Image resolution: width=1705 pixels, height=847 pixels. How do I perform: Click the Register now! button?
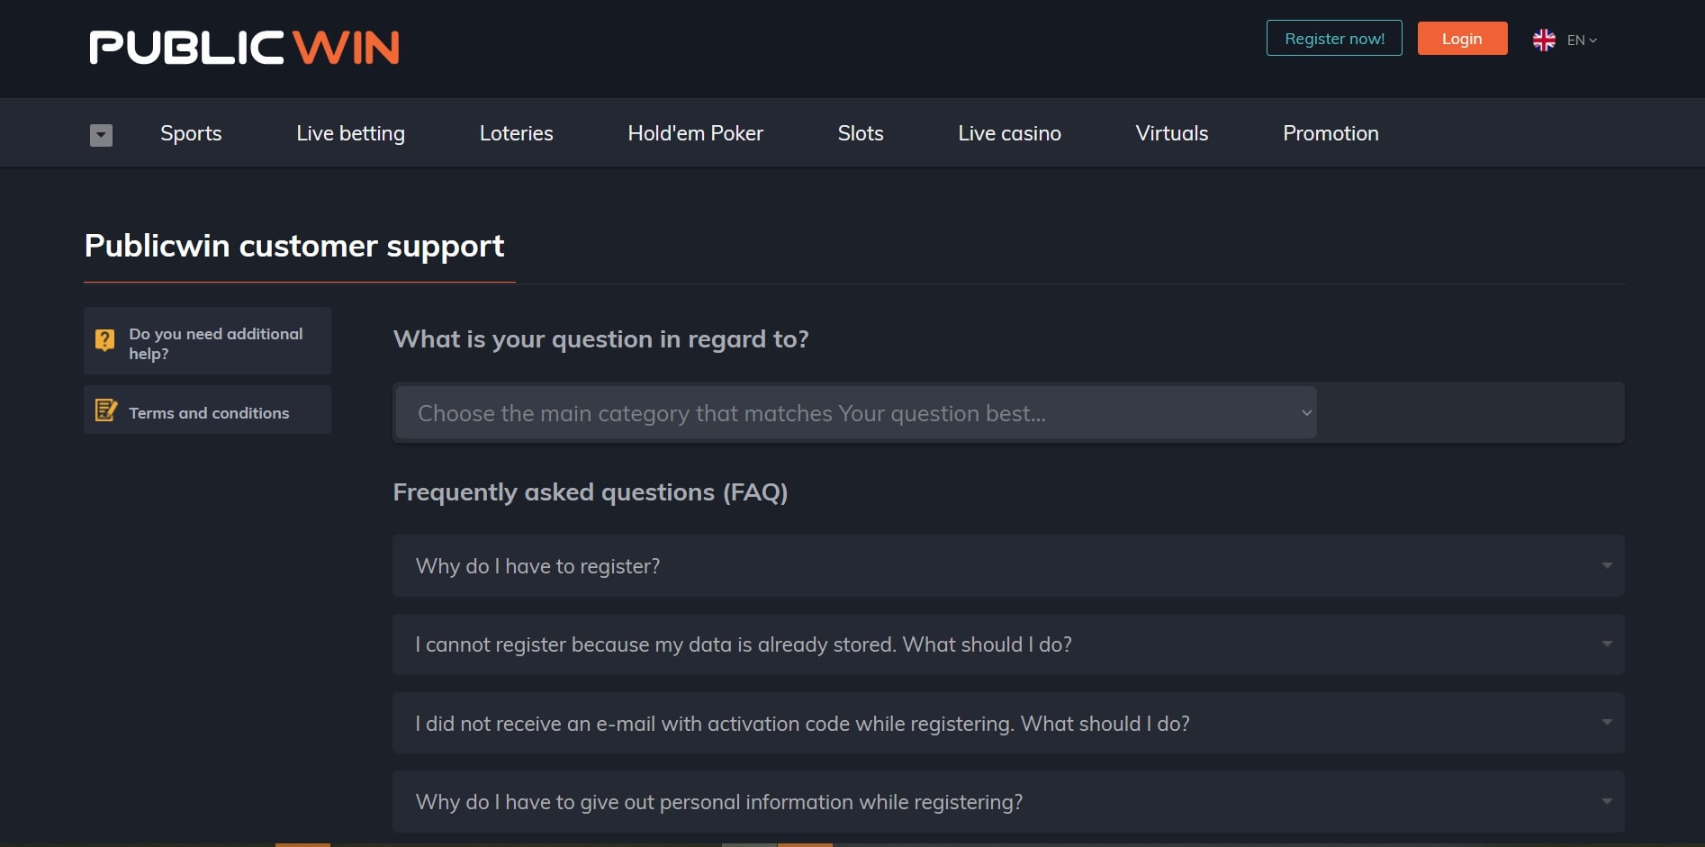pos(1334,38)
